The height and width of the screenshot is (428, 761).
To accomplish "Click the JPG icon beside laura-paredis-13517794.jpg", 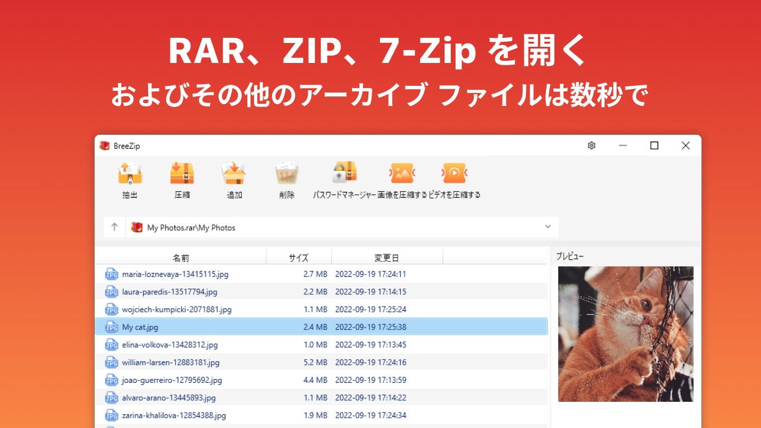I will (111, 291).
